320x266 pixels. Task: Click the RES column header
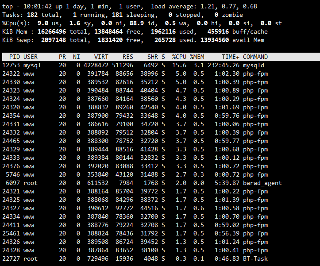(128, 57)
